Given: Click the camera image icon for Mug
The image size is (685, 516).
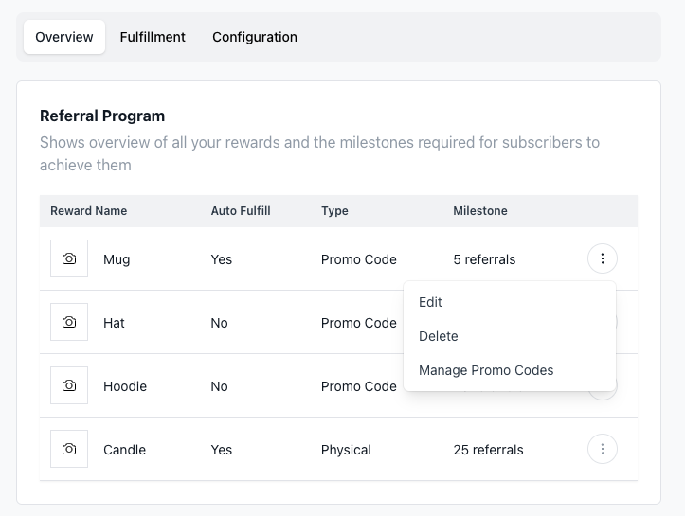Looking at the screenshot, I should pyautogui.click(x=69, y=258).
